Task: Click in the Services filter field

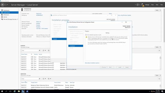Action: (30, 79)
